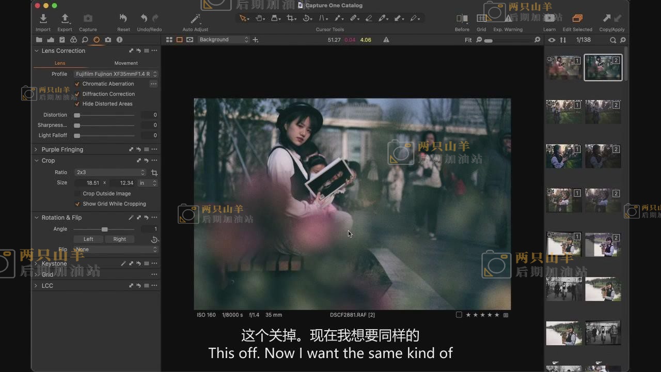Open the lens Profile dropdown
This screenshot has width=661, height=372.
click(x=116, y=74)
